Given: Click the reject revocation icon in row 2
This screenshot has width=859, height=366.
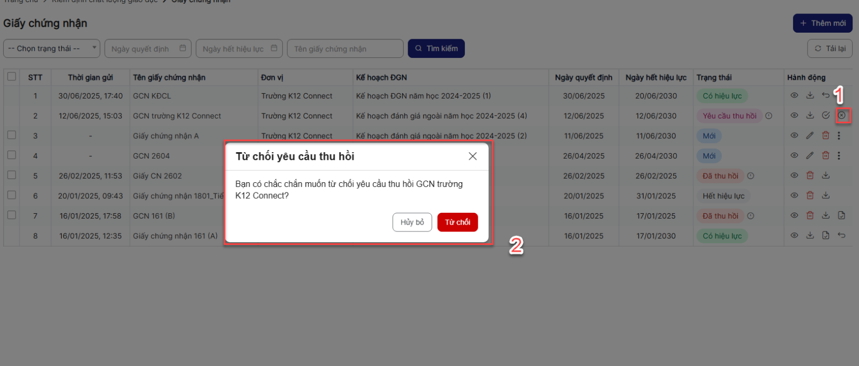Looking at the screenshot, I should tap(842, 115).
